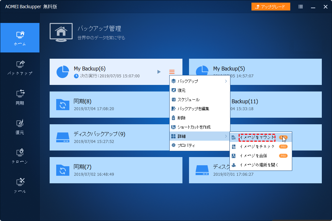Screen dimensions: 332x221
Task: Select the Backup(11) task card
Action: click(x=276, y=105)
